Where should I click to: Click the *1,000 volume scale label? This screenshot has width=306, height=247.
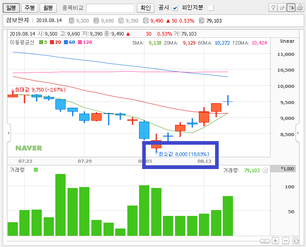click(x=287, y=169)
